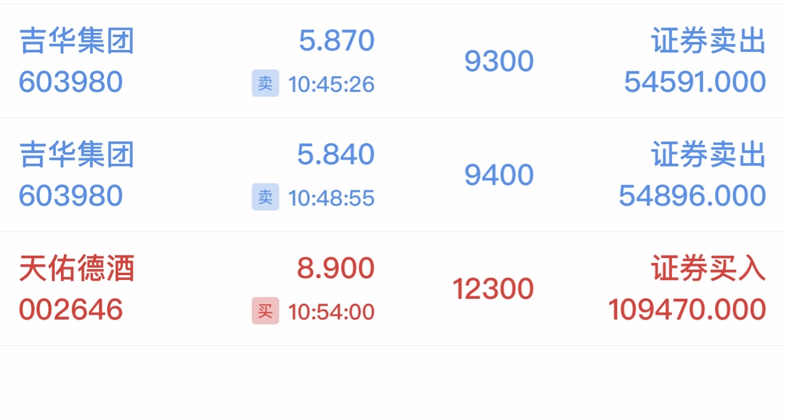Select the price 8.900
785x420 pixels.
tap(336, 268)
